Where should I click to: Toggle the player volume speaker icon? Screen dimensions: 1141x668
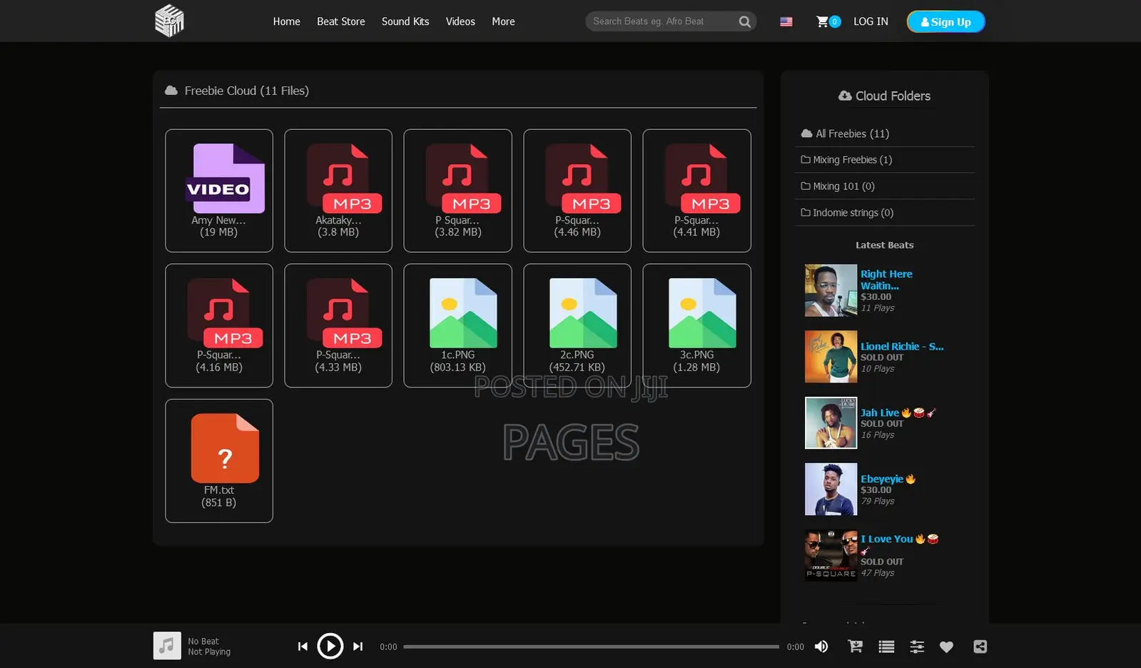click(x=821, y=647)
